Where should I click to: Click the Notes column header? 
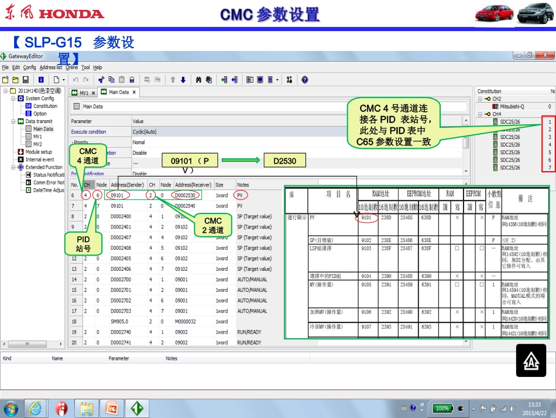coord(243,185)
